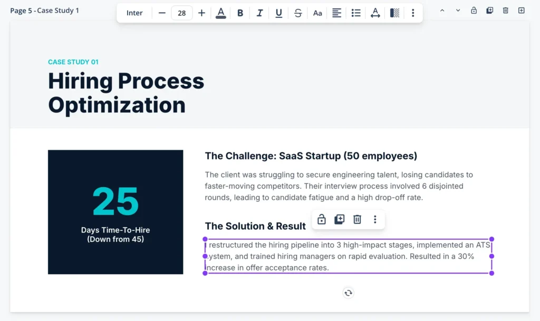
Task: Open the text case Aa option
Action: (317, 13)
